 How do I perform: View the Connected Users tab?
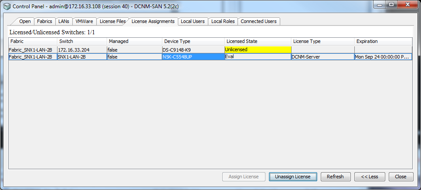click(258, 21)
